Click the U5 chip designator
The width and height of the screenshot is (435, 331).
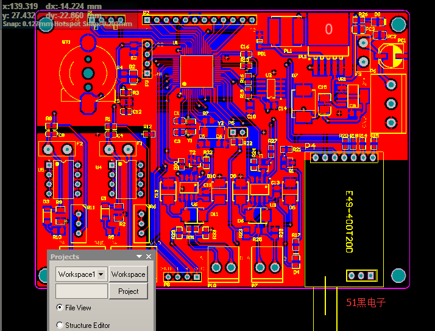pos(41,170)
